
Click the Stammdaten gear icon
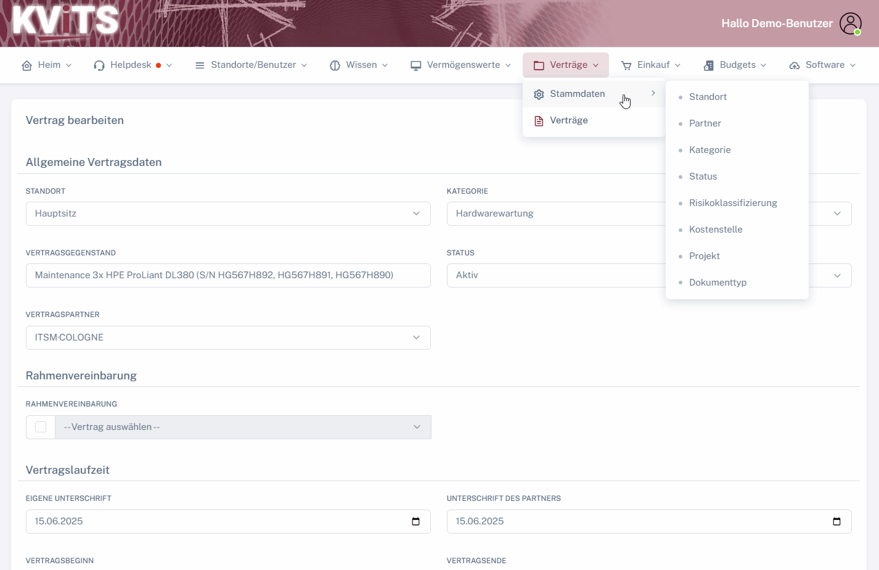pos(539,94)
